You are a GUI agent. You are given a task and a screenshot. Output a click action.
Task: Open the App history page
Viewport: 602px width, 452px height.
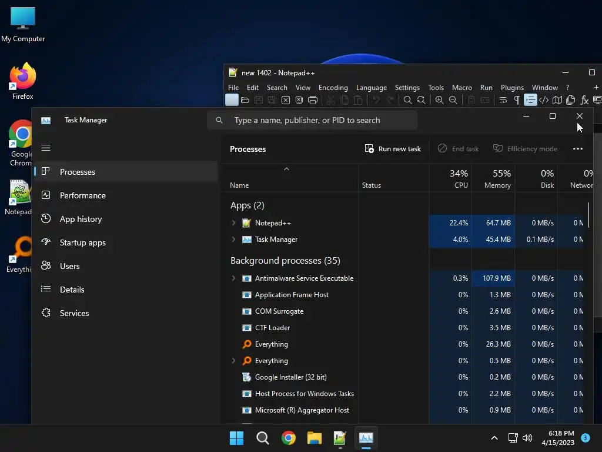[126, 219]
